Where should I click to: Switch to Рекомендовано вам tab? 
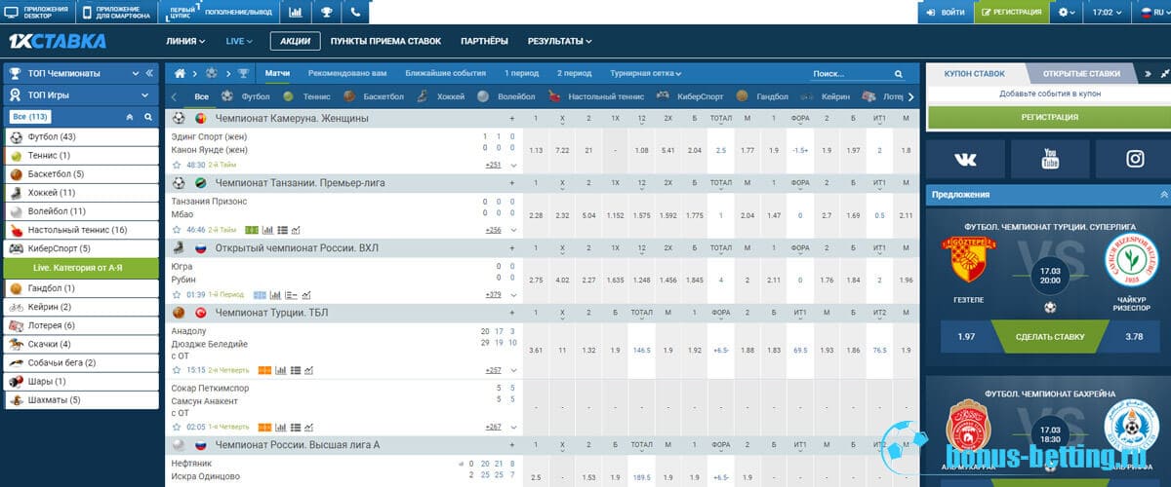point(347,73)
